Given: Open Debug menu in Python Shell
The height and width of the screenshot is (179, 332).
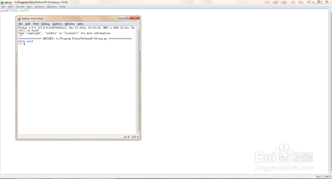Looking at the screenshot, I should click(x=45, y=24).
